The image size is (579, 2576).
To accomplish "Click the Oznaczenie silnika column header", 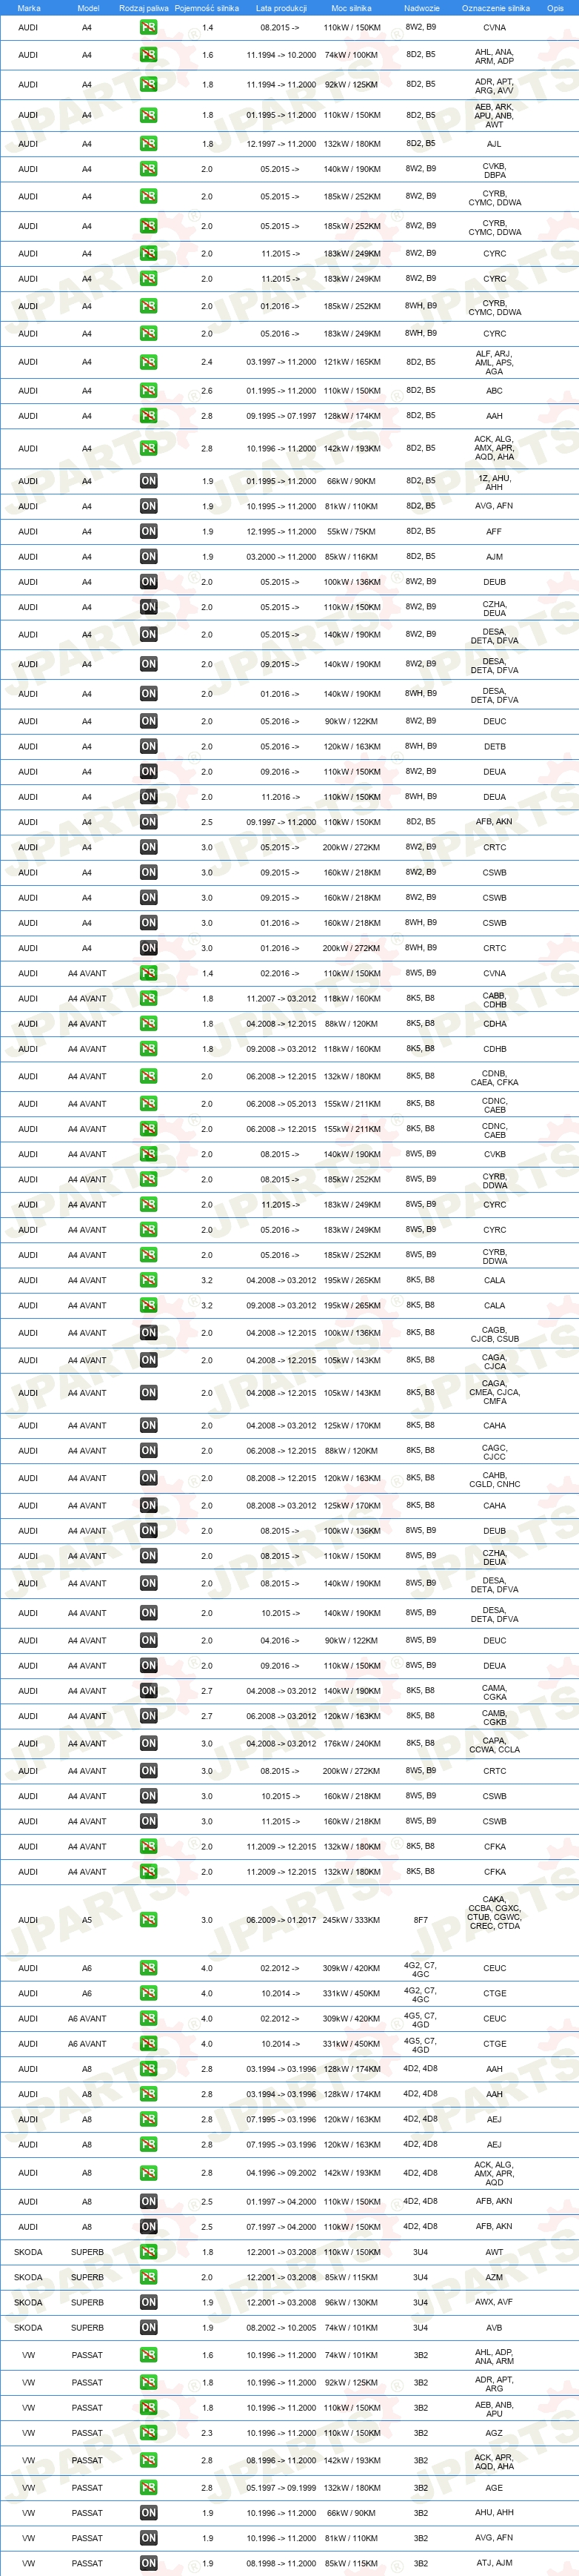I will coord(495,8).
